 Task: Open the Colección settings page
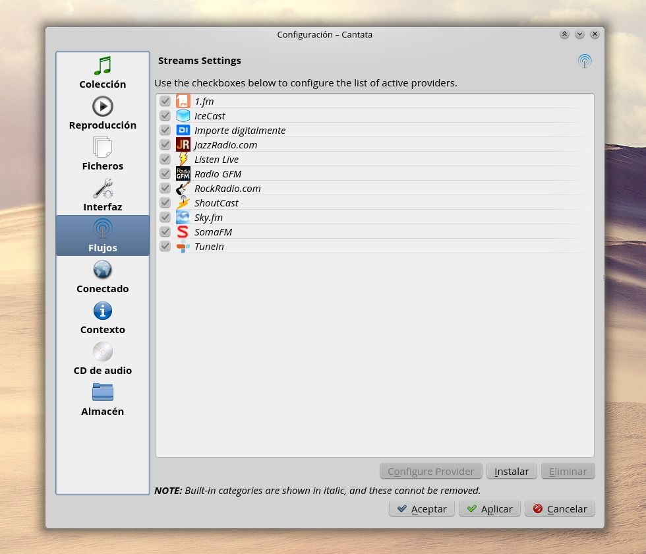pos(102,73)
